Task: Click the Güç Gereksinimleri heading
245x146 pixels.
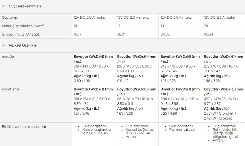Action: (x=25, y=6)
